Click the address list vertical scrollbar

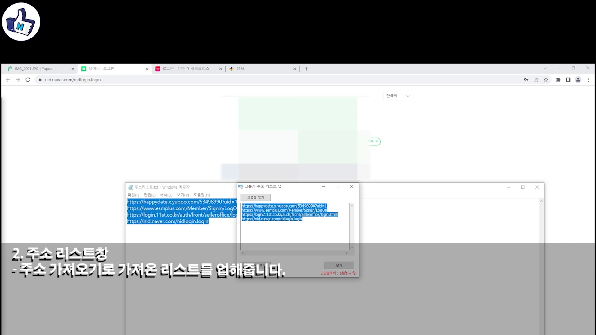[x=352, y=226]
